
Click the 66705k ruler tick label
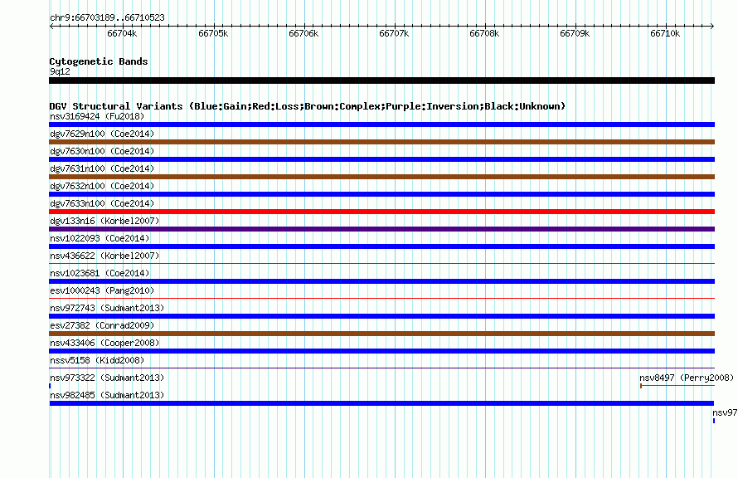click(x=213, y=33)
